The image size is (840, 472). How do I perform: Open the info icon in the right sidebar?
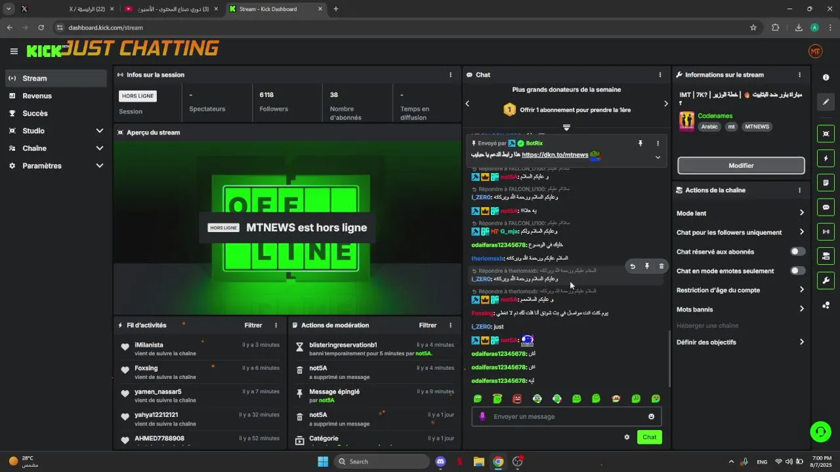pyautogui.click(x=826, y=77)
